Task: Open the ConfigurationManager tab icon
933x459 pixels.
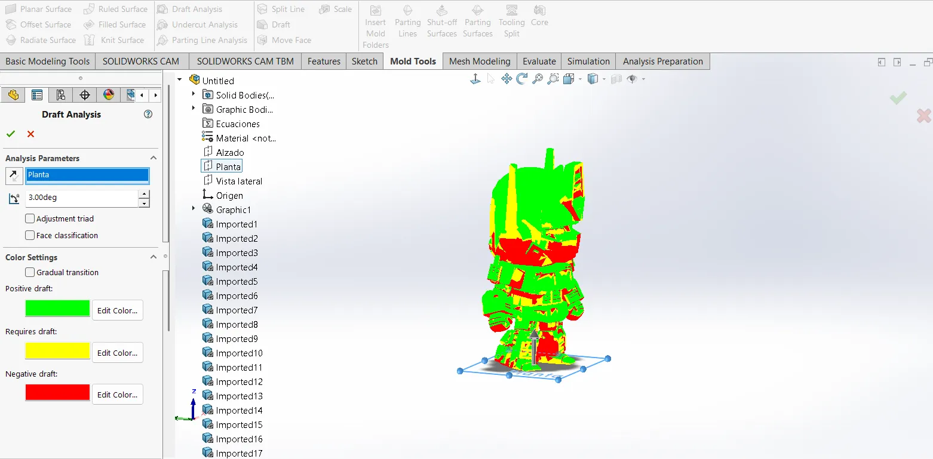Action: pyautogui.click(x=60, y=95)
